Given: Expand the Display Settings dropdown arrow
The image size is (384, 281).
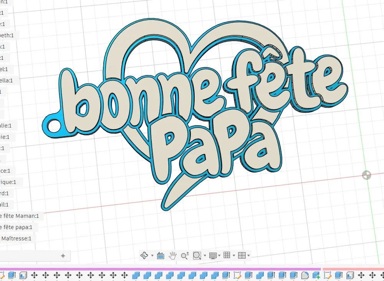Looking at the screenshot, I should [219, 256].
